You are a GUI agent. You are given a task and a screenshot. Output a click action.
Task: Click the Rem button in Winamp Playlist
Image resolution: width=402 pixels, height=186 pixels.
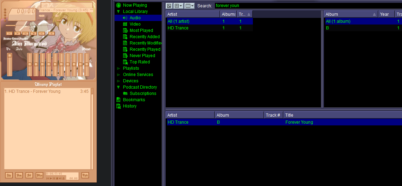pyautogui.click(x=19, y=175)
